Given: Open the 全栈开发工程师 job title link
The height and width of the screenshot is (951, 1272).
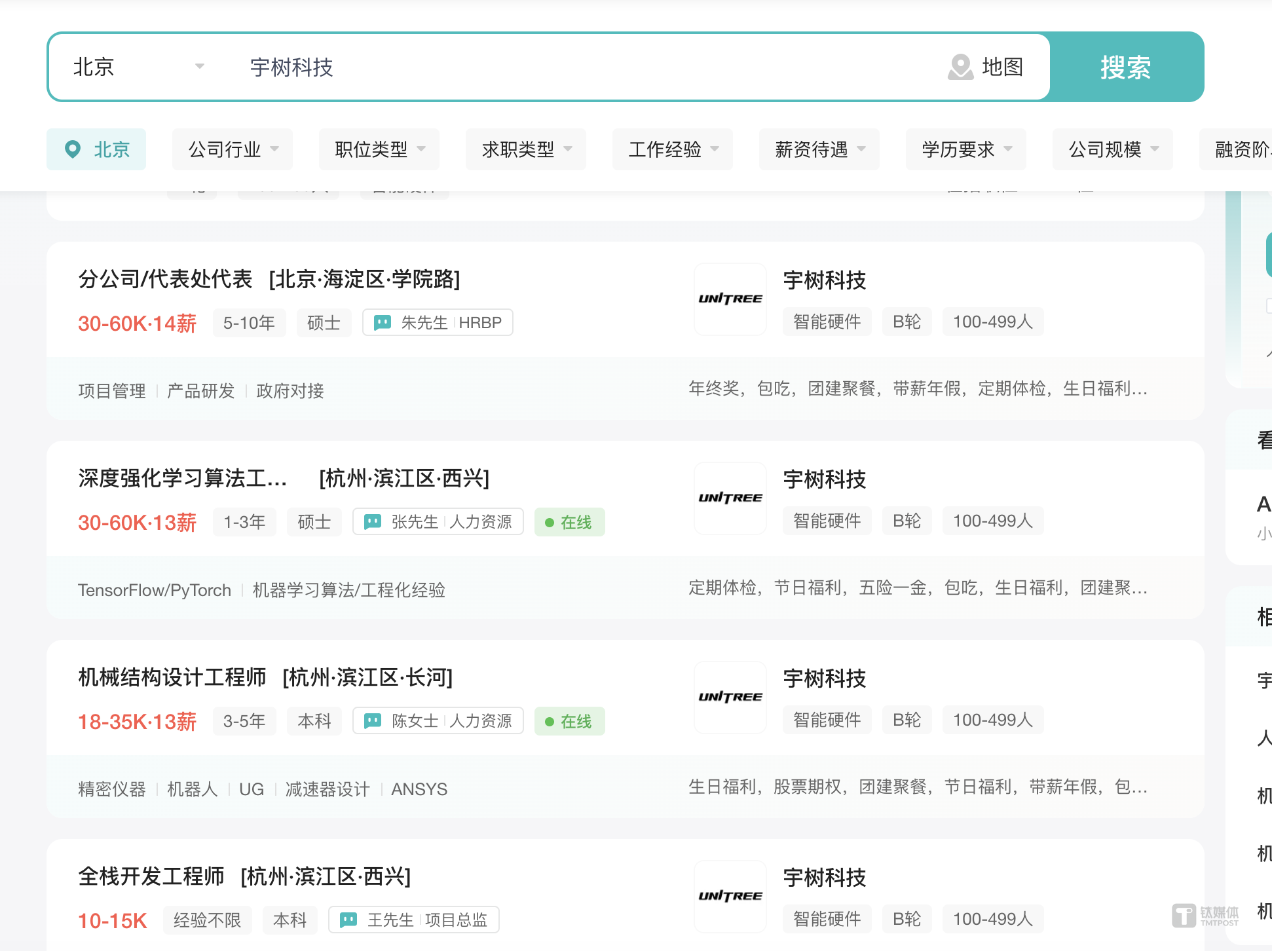Looking at the screenshot, I should coord(151,876).
